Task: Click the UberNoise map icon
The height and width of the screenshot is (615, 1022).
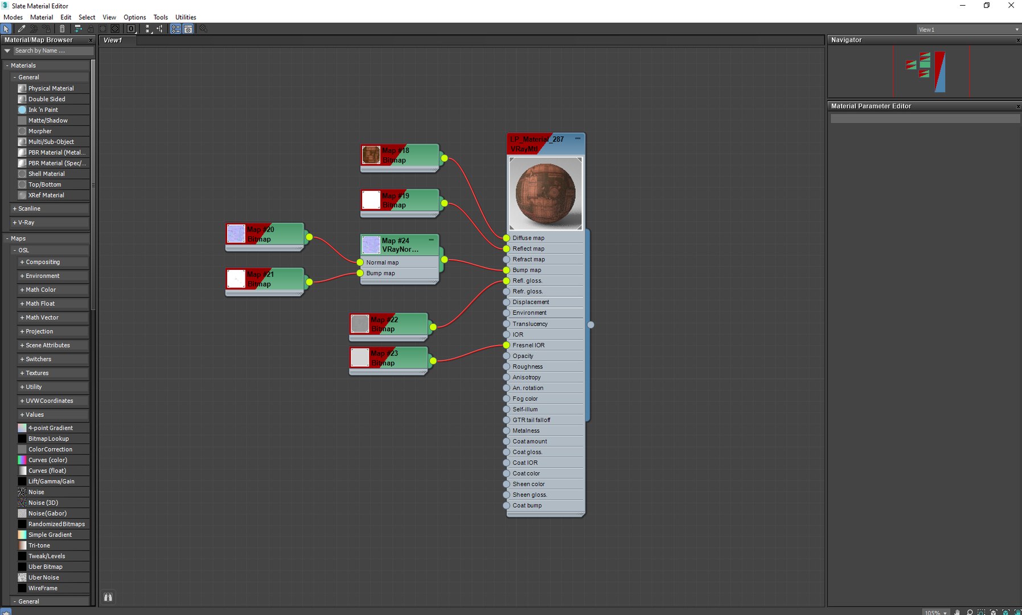Action: [x=22, y=577]
